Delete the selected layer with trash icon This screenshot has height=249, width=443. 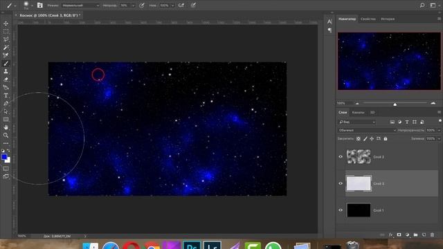point(432,234)
